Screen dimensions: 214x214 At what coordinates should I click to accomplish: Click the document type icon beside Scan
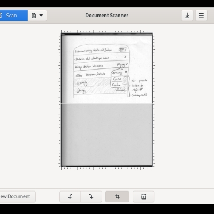[34, 16]
